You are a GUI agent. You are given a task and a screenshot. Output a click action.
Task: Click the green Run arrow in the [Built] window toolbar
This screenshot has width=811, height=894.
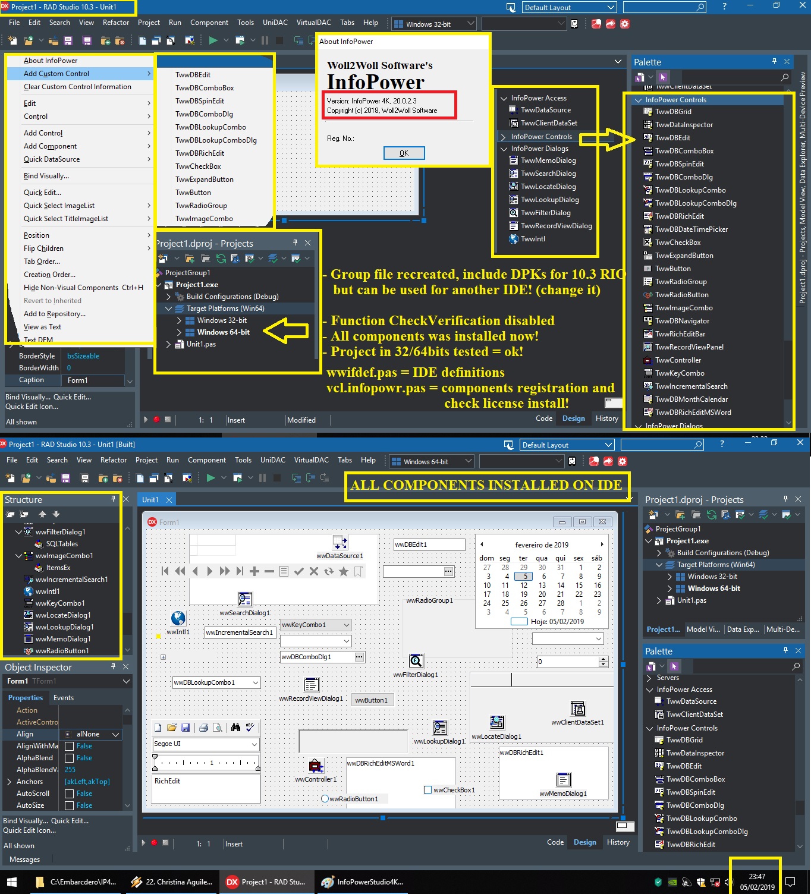pyautogui.click(x=210, y=478)
